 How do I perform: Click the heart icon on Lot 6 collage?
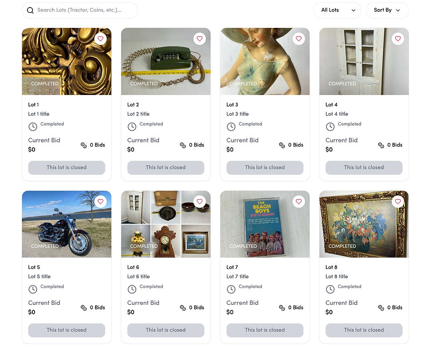pyautogui.click(x=199, y=202)
